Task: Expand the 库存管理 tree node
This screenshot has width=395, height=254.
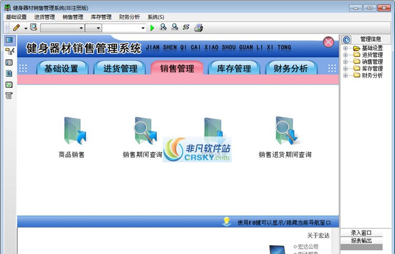Action: tap(345, 68)
